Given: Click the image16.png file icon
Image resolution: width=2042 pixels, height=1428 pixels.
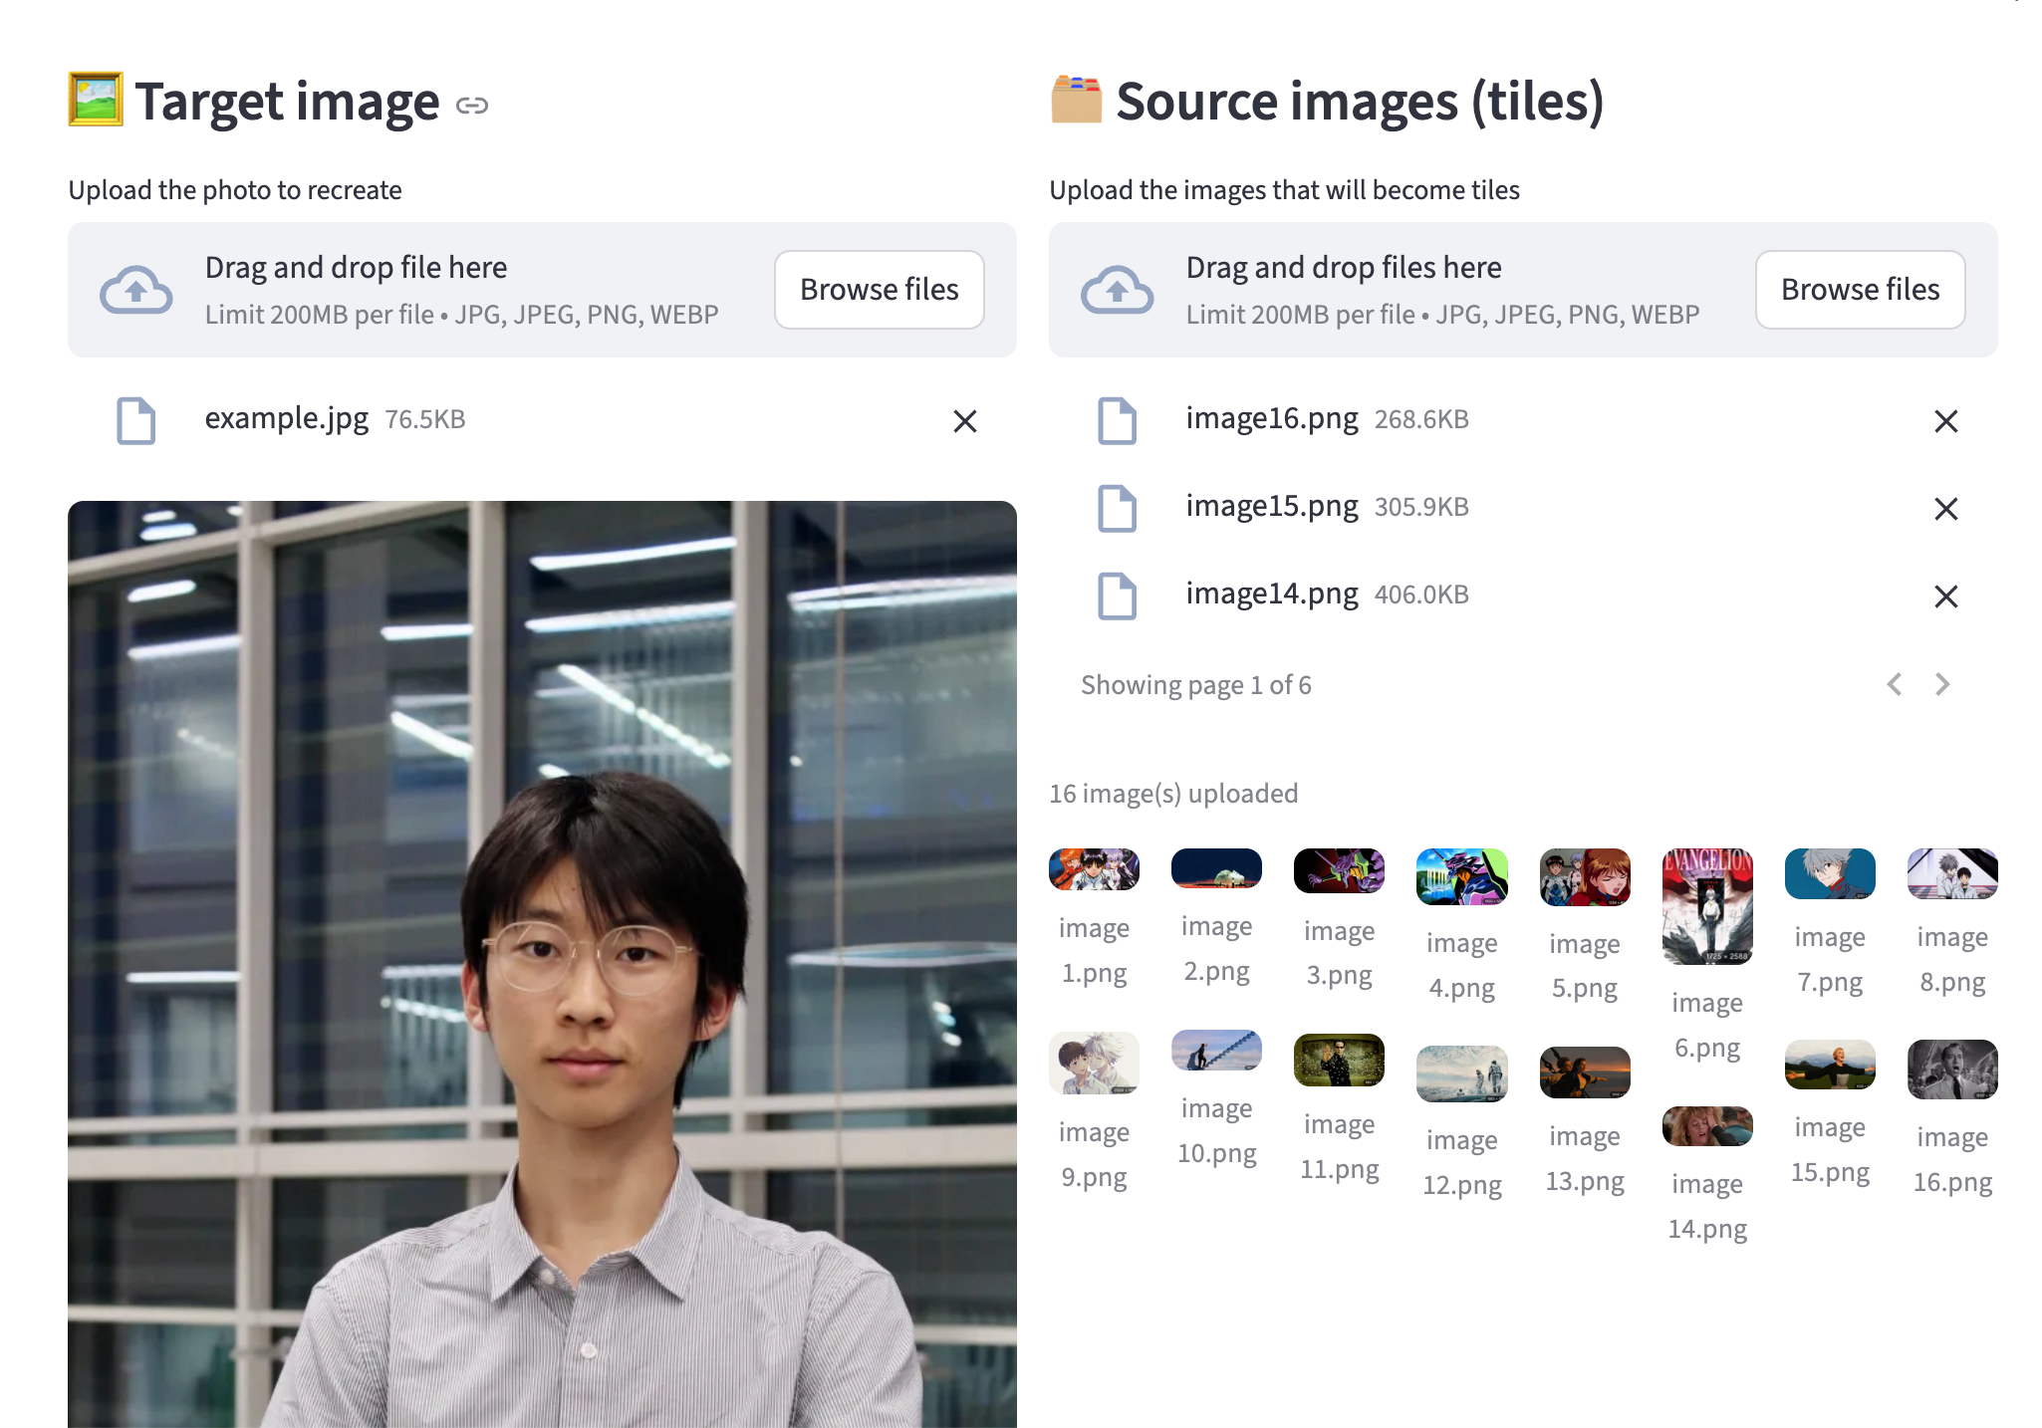Looking at the screenshot, I should pyautogui.click(x=1117, y=420).
